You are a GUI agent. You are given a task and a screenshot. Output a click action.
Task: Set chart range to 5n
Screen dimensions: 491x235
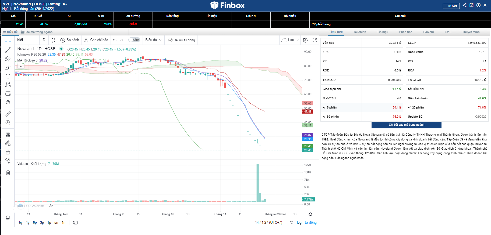click(56, 223)
